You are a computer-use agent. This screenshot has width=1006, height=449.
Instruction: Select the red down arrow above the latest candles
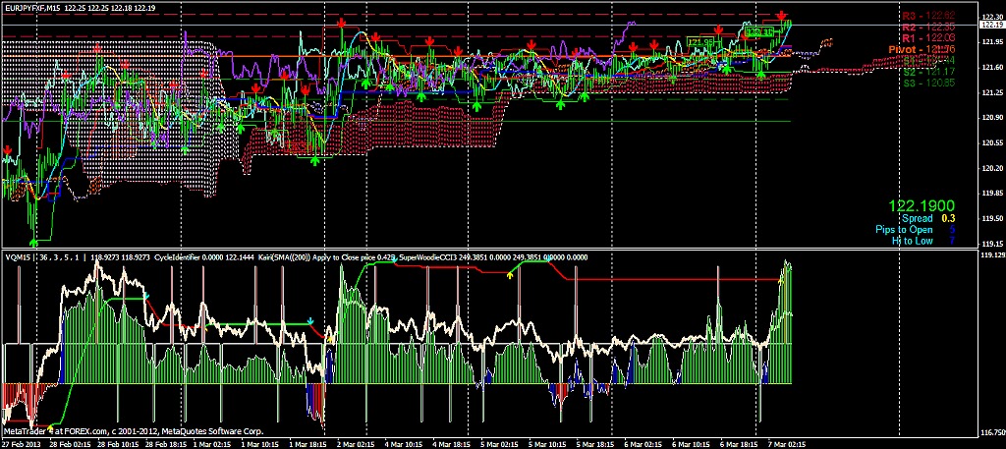pos(781,16)
